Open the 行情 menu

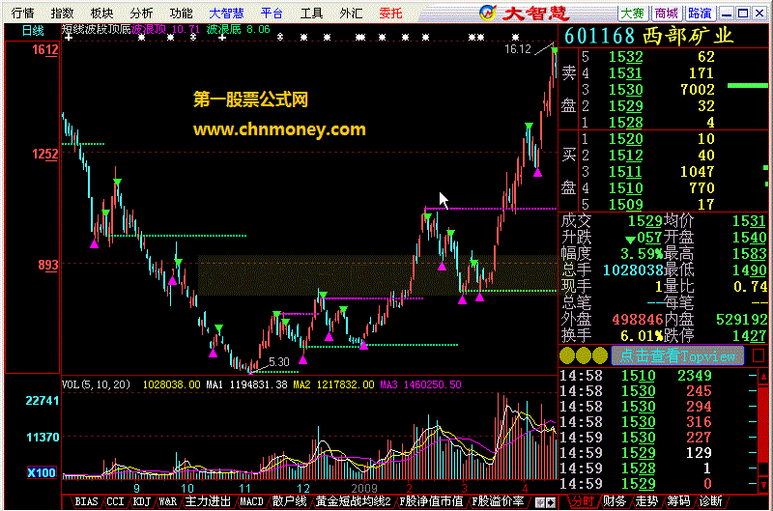pos(22,13)
